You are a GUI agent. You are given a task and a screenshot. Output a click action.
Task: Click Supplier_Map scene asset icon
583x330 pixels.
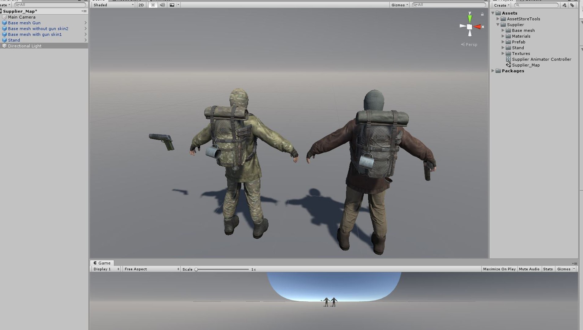(508, 65)
